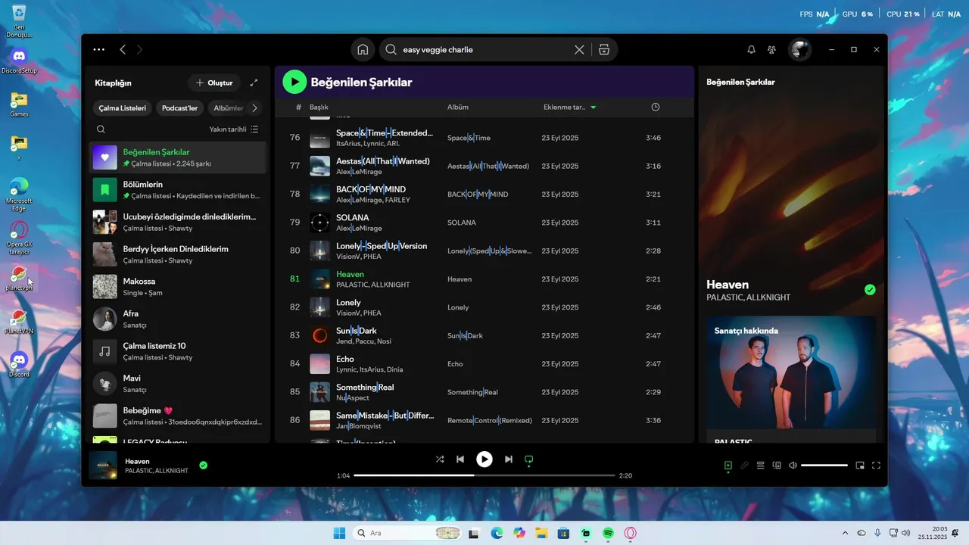Open Bölümlerin in the library
Screen dimensions: 969x545
178,190
